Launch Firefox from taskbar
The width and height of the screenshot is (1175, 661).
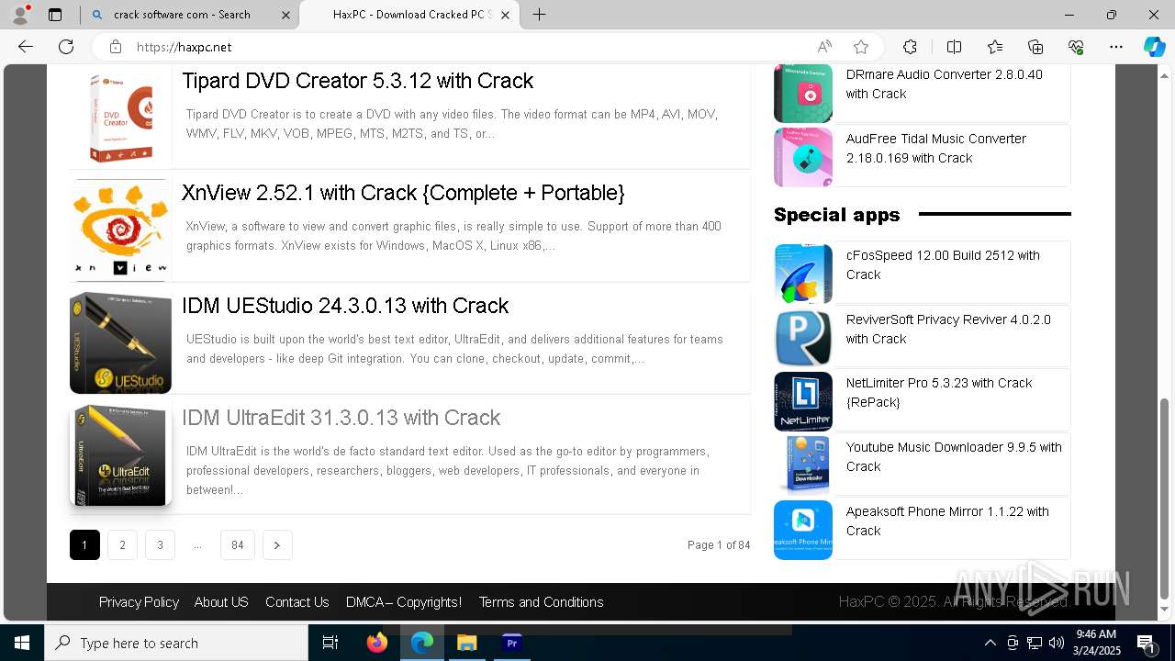pos(376,643)
